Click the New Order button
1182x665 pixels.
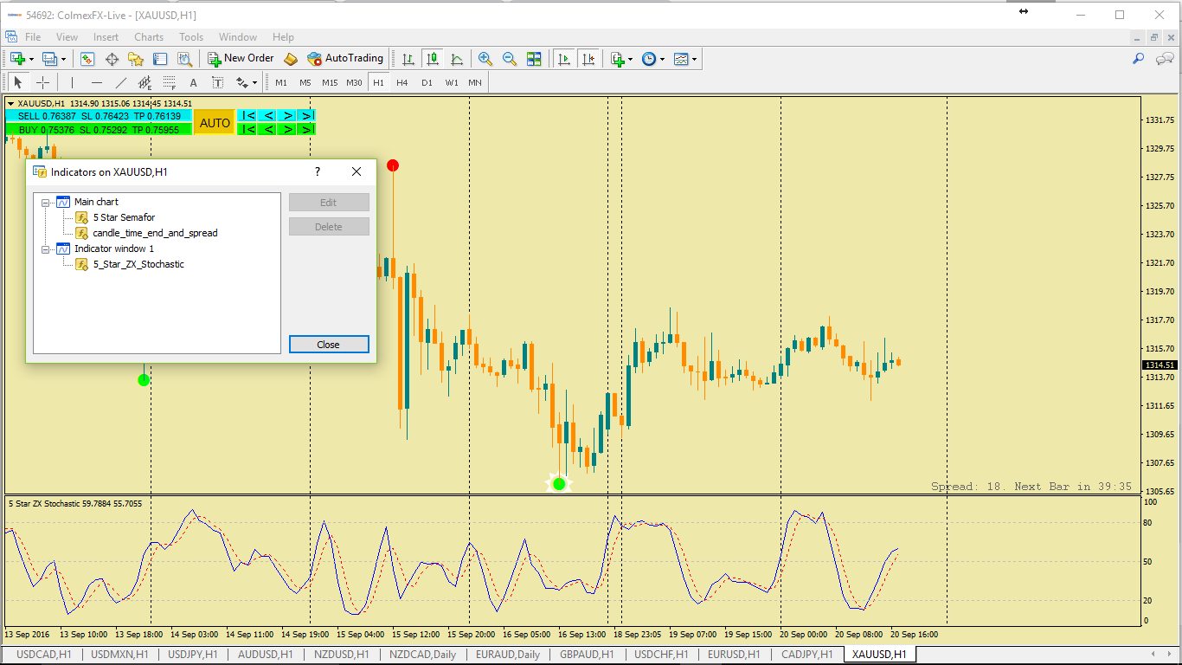click(241, 59)
